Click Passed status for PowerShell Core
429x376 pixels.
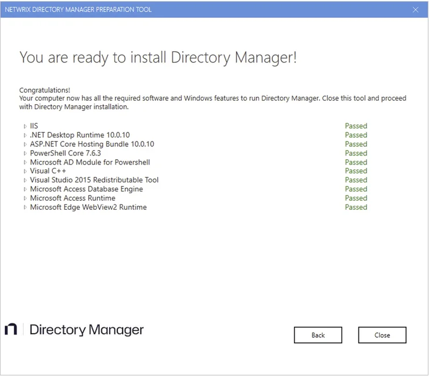point(356,153)
